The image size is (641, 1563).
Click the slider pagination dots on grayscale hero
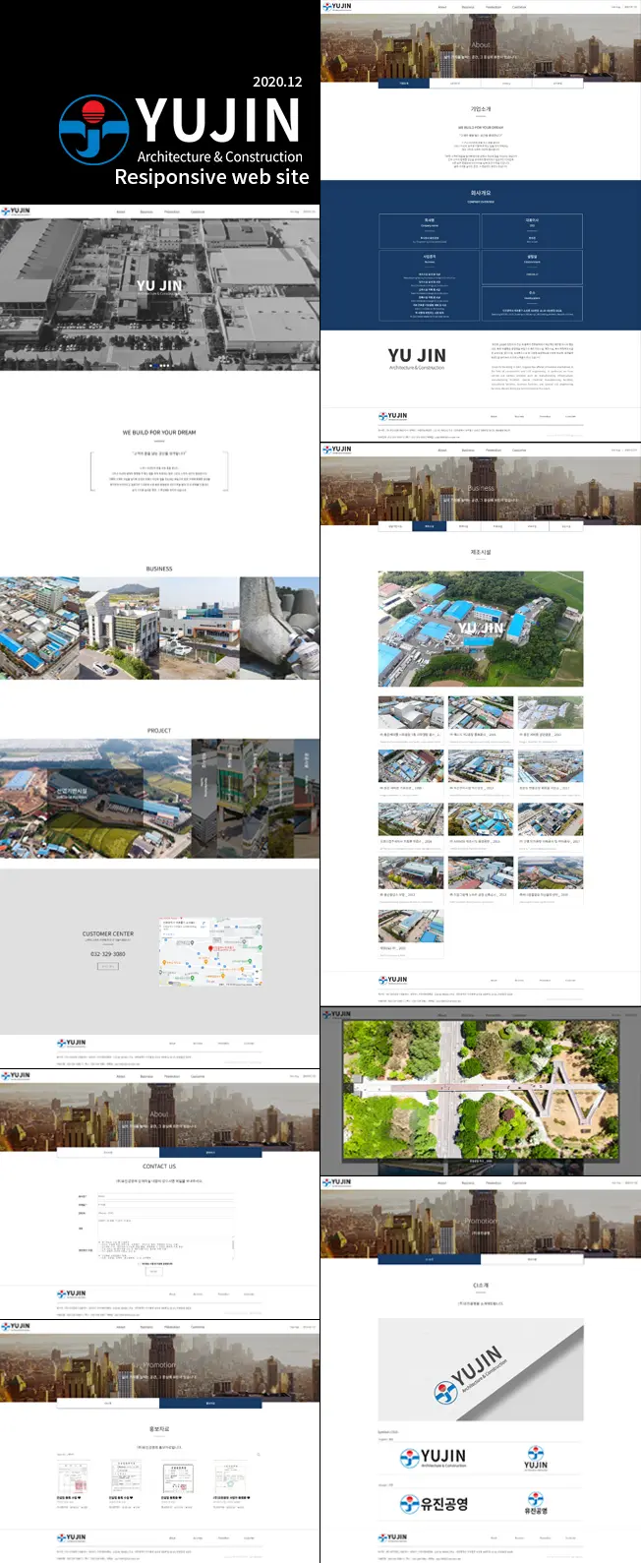click(x=159, y=365)
